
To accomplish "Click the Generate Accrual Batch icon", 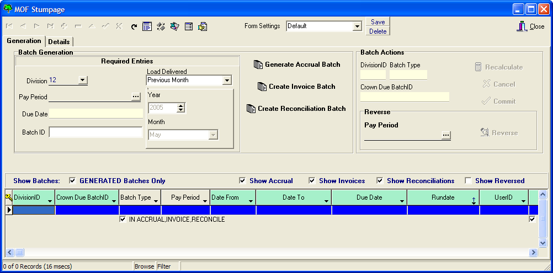I will [x=258, y=65].
